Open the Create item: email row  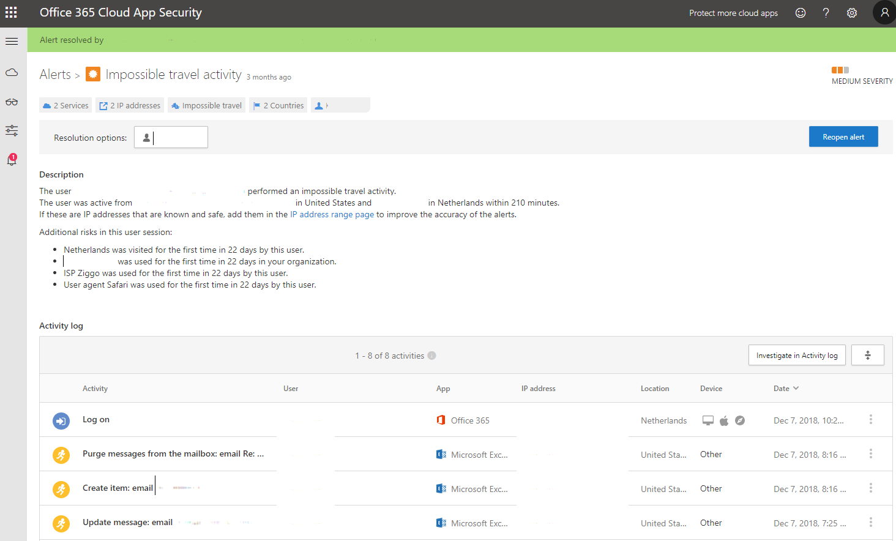466,488
